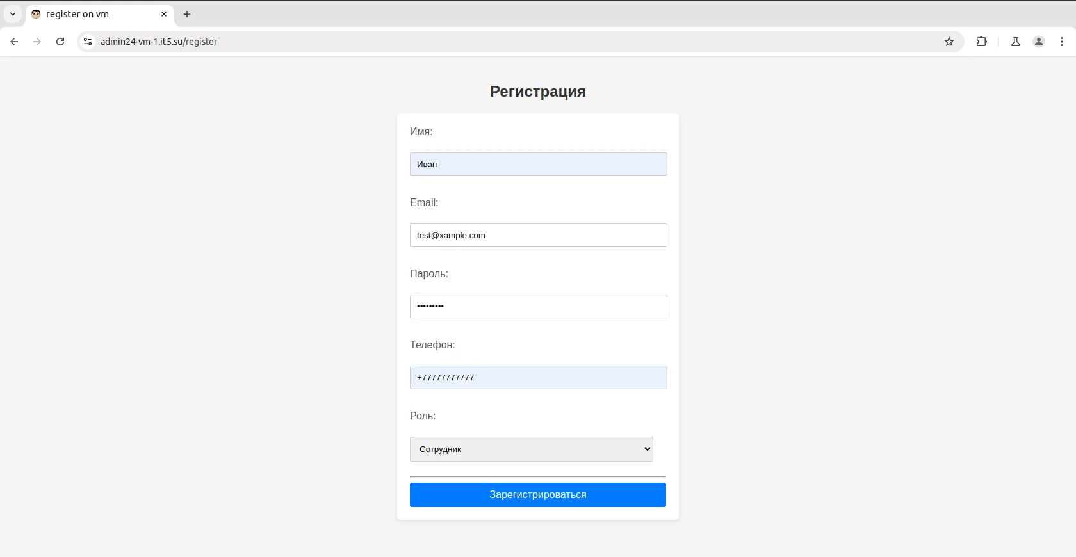Viewport: 1076px width, 557px height.
Task: Open Chrome Labs flask icon
Action: click(x=1016, y=42)
